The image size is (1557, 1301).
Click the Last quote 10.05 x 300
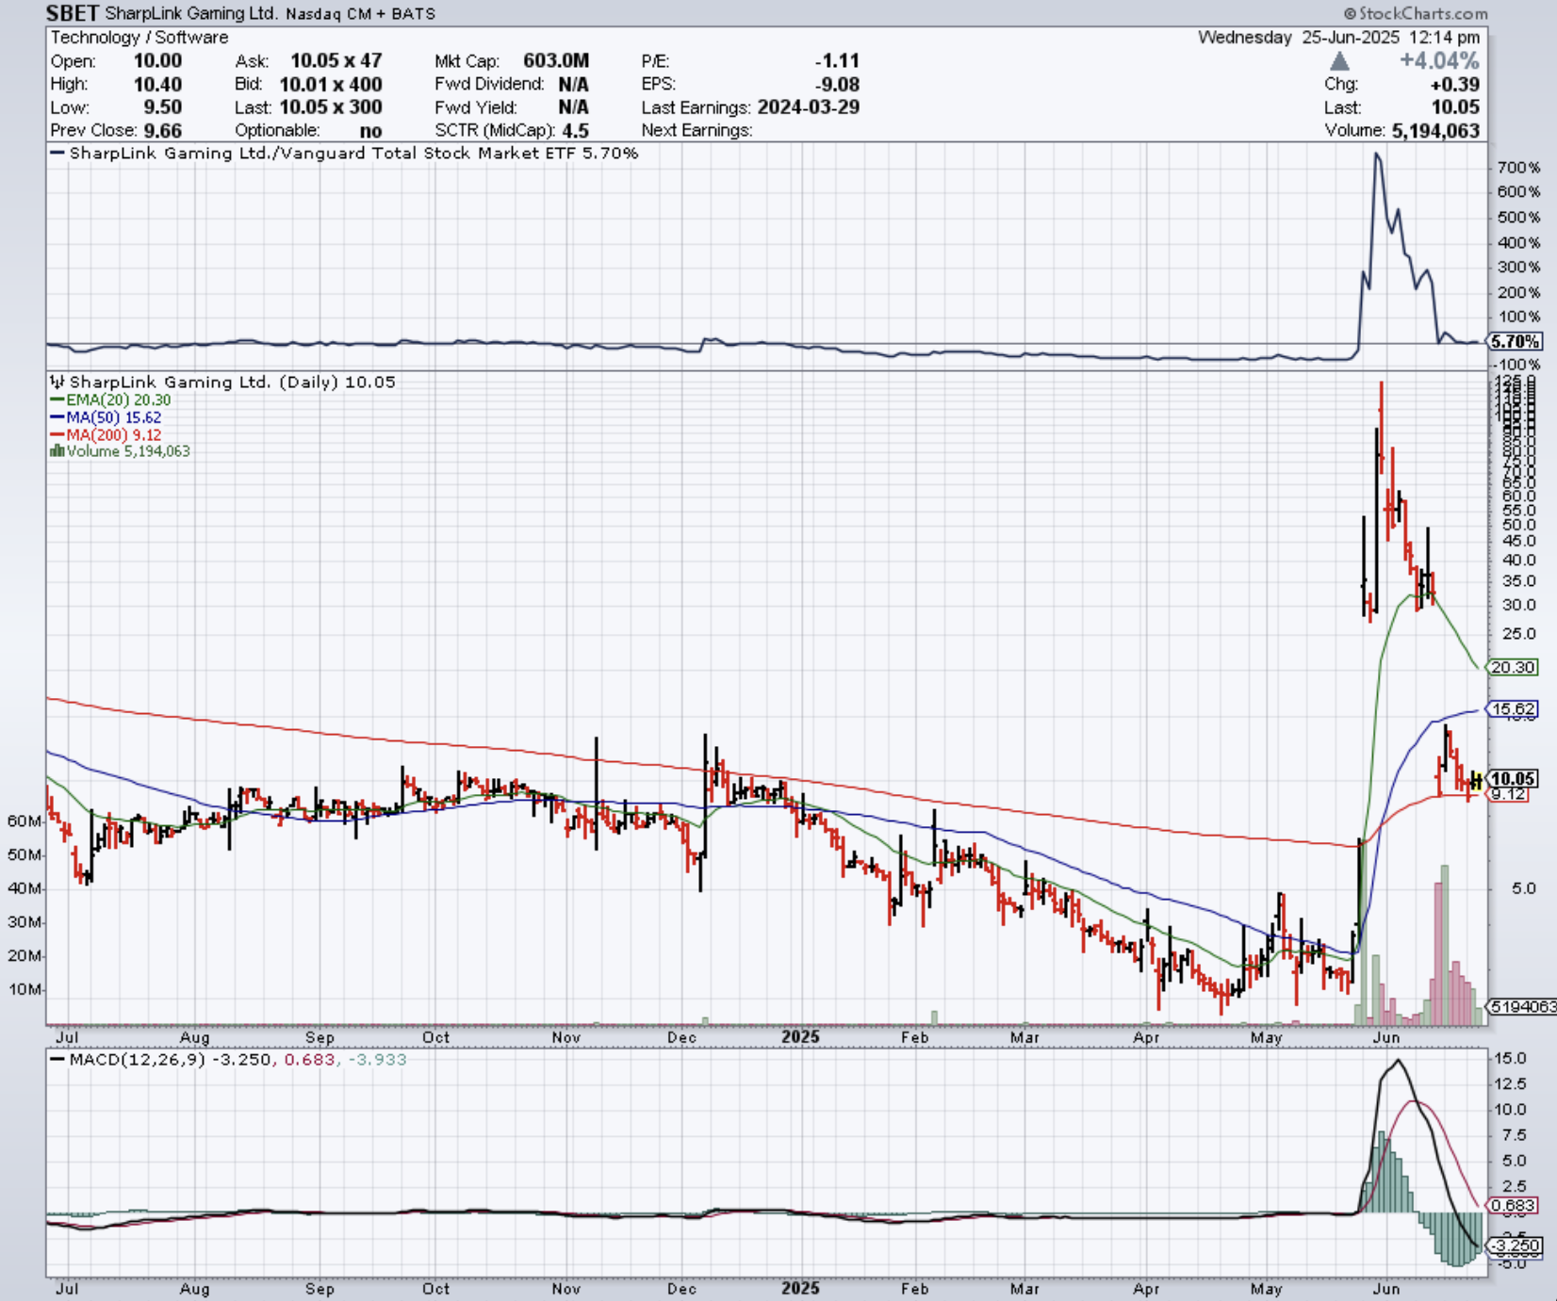pos(331,107)
